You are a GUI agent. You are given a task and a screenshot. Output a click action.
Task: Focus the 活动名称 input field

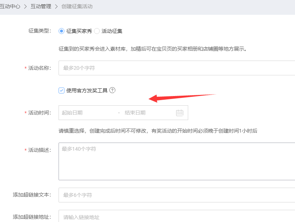(177, 68)
